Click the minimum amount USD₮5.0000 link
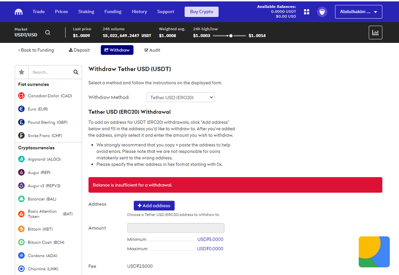This screenshot has height=275, width=399. (210, 239)
